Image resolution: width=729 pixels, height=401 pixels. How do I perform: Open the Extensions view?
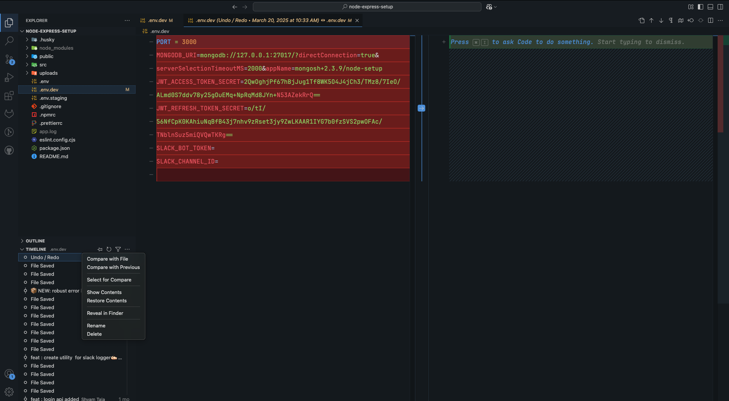[9, 96]
